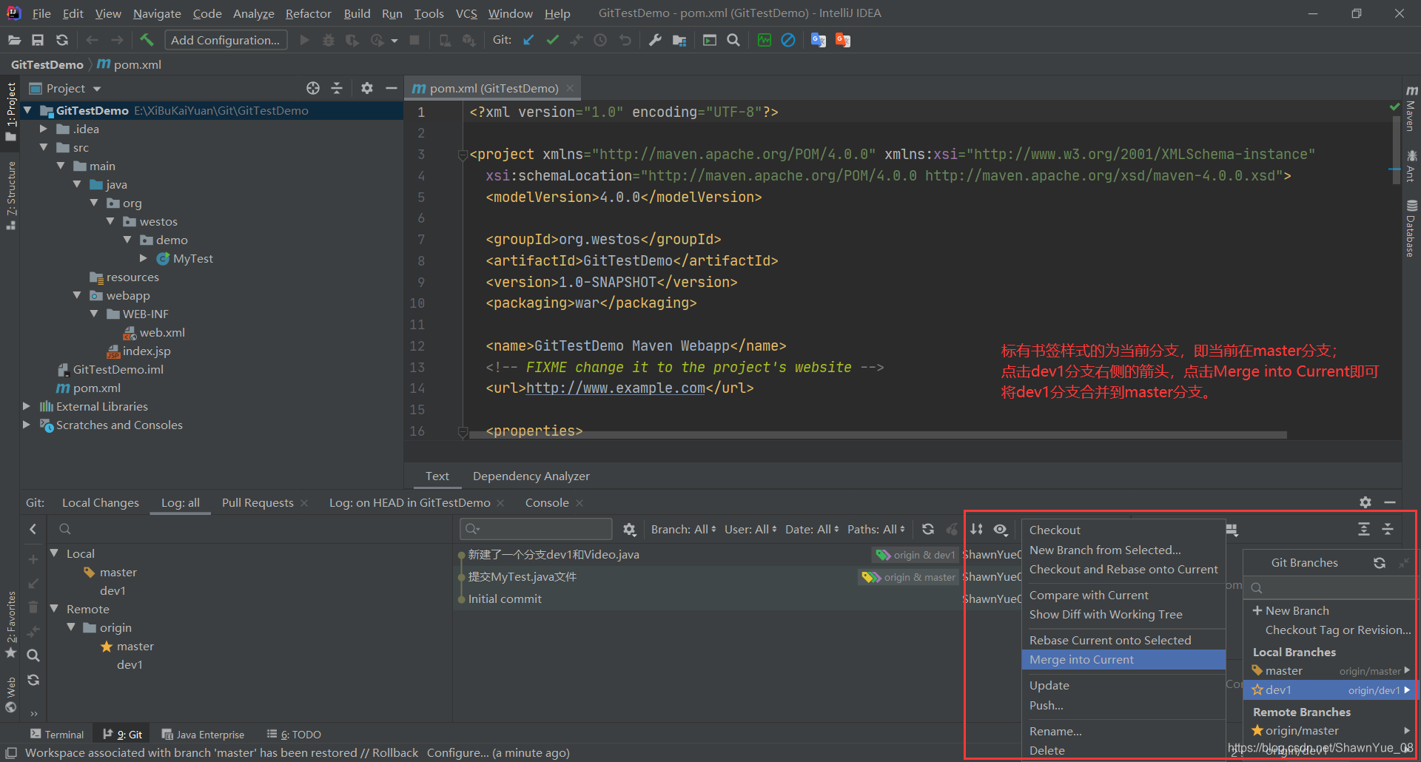Viewport: 1421px width, 762px height.
Task: Click Collapse All icon in Project panel header
Action: tap(337, 88)
